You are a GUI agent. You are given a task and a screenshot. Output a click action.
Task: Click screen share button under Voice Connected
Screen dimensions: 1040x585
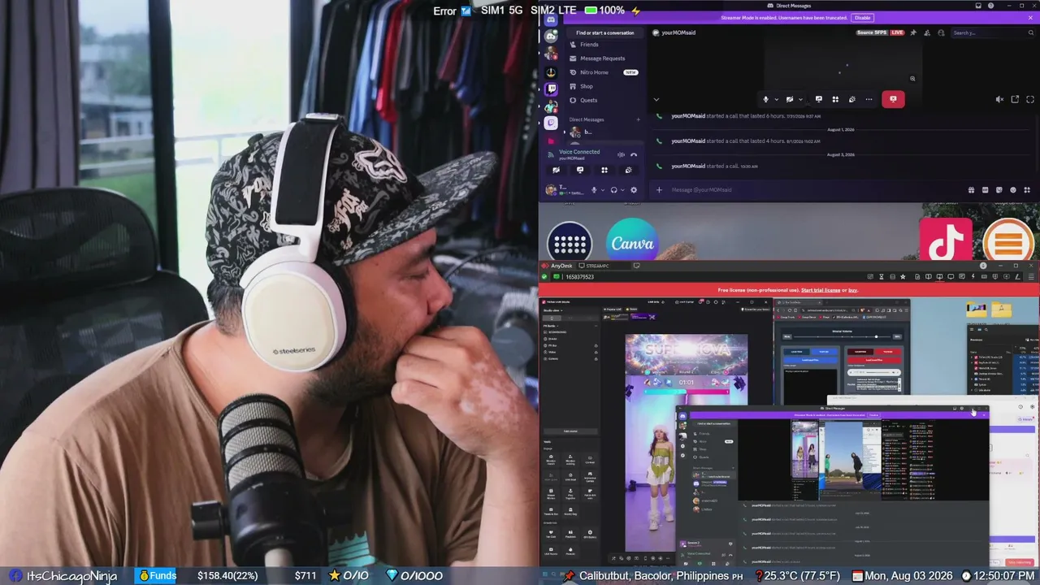pos(580,170)
